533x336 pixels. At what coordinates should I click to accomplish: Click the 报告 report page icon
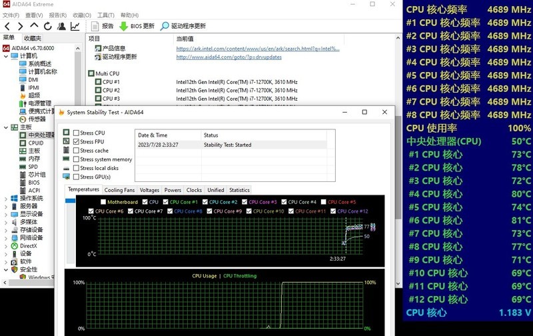94,26
